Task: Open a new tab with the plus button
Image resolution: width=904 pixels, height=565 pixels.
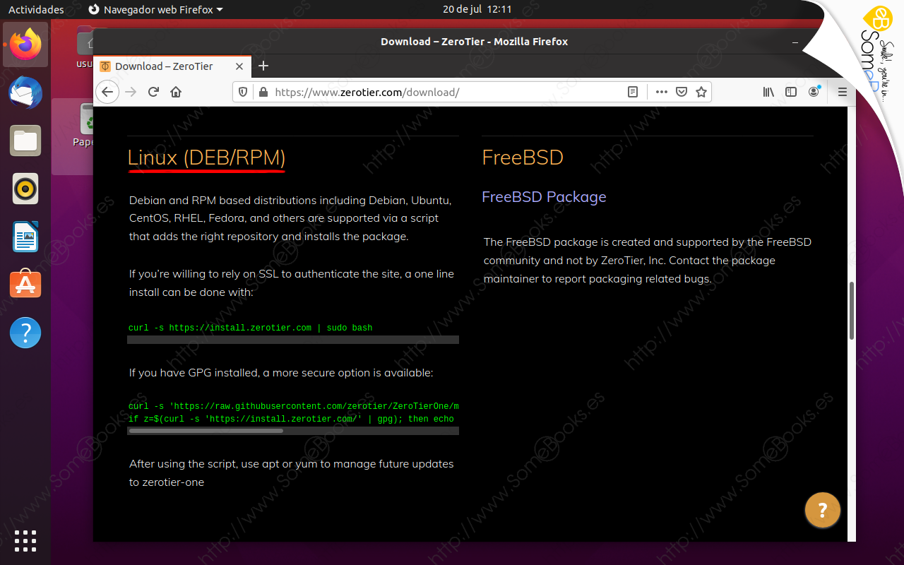Action: (263, 66)
